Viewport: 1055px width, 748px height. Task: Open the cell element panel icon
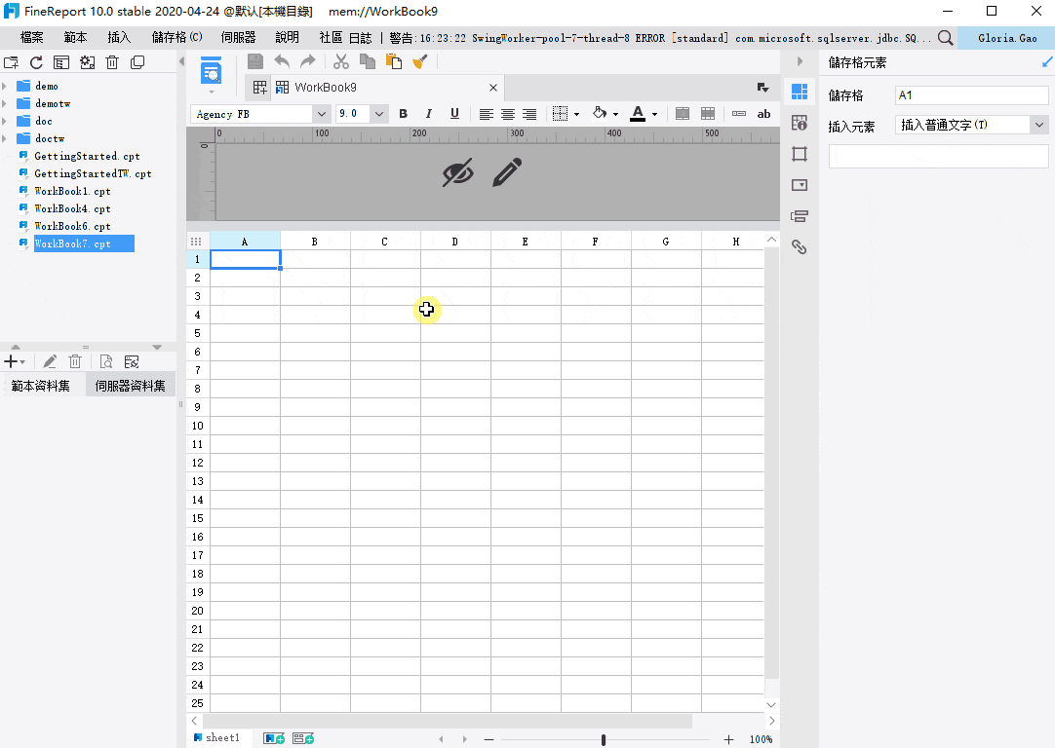coord(800,92)
